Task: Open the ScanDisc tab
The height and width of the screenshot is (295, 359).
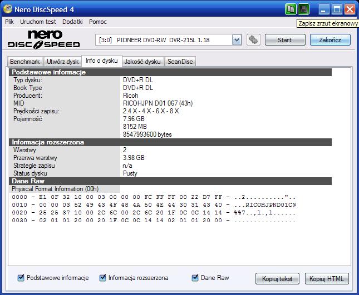Action: pos(180,62)
